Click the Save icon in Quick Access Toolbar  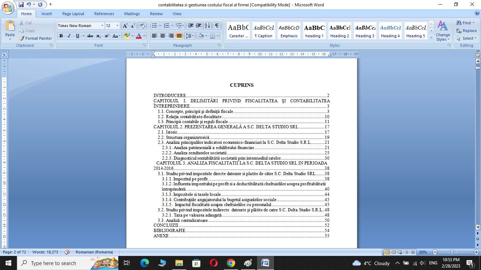click(21, 5)
